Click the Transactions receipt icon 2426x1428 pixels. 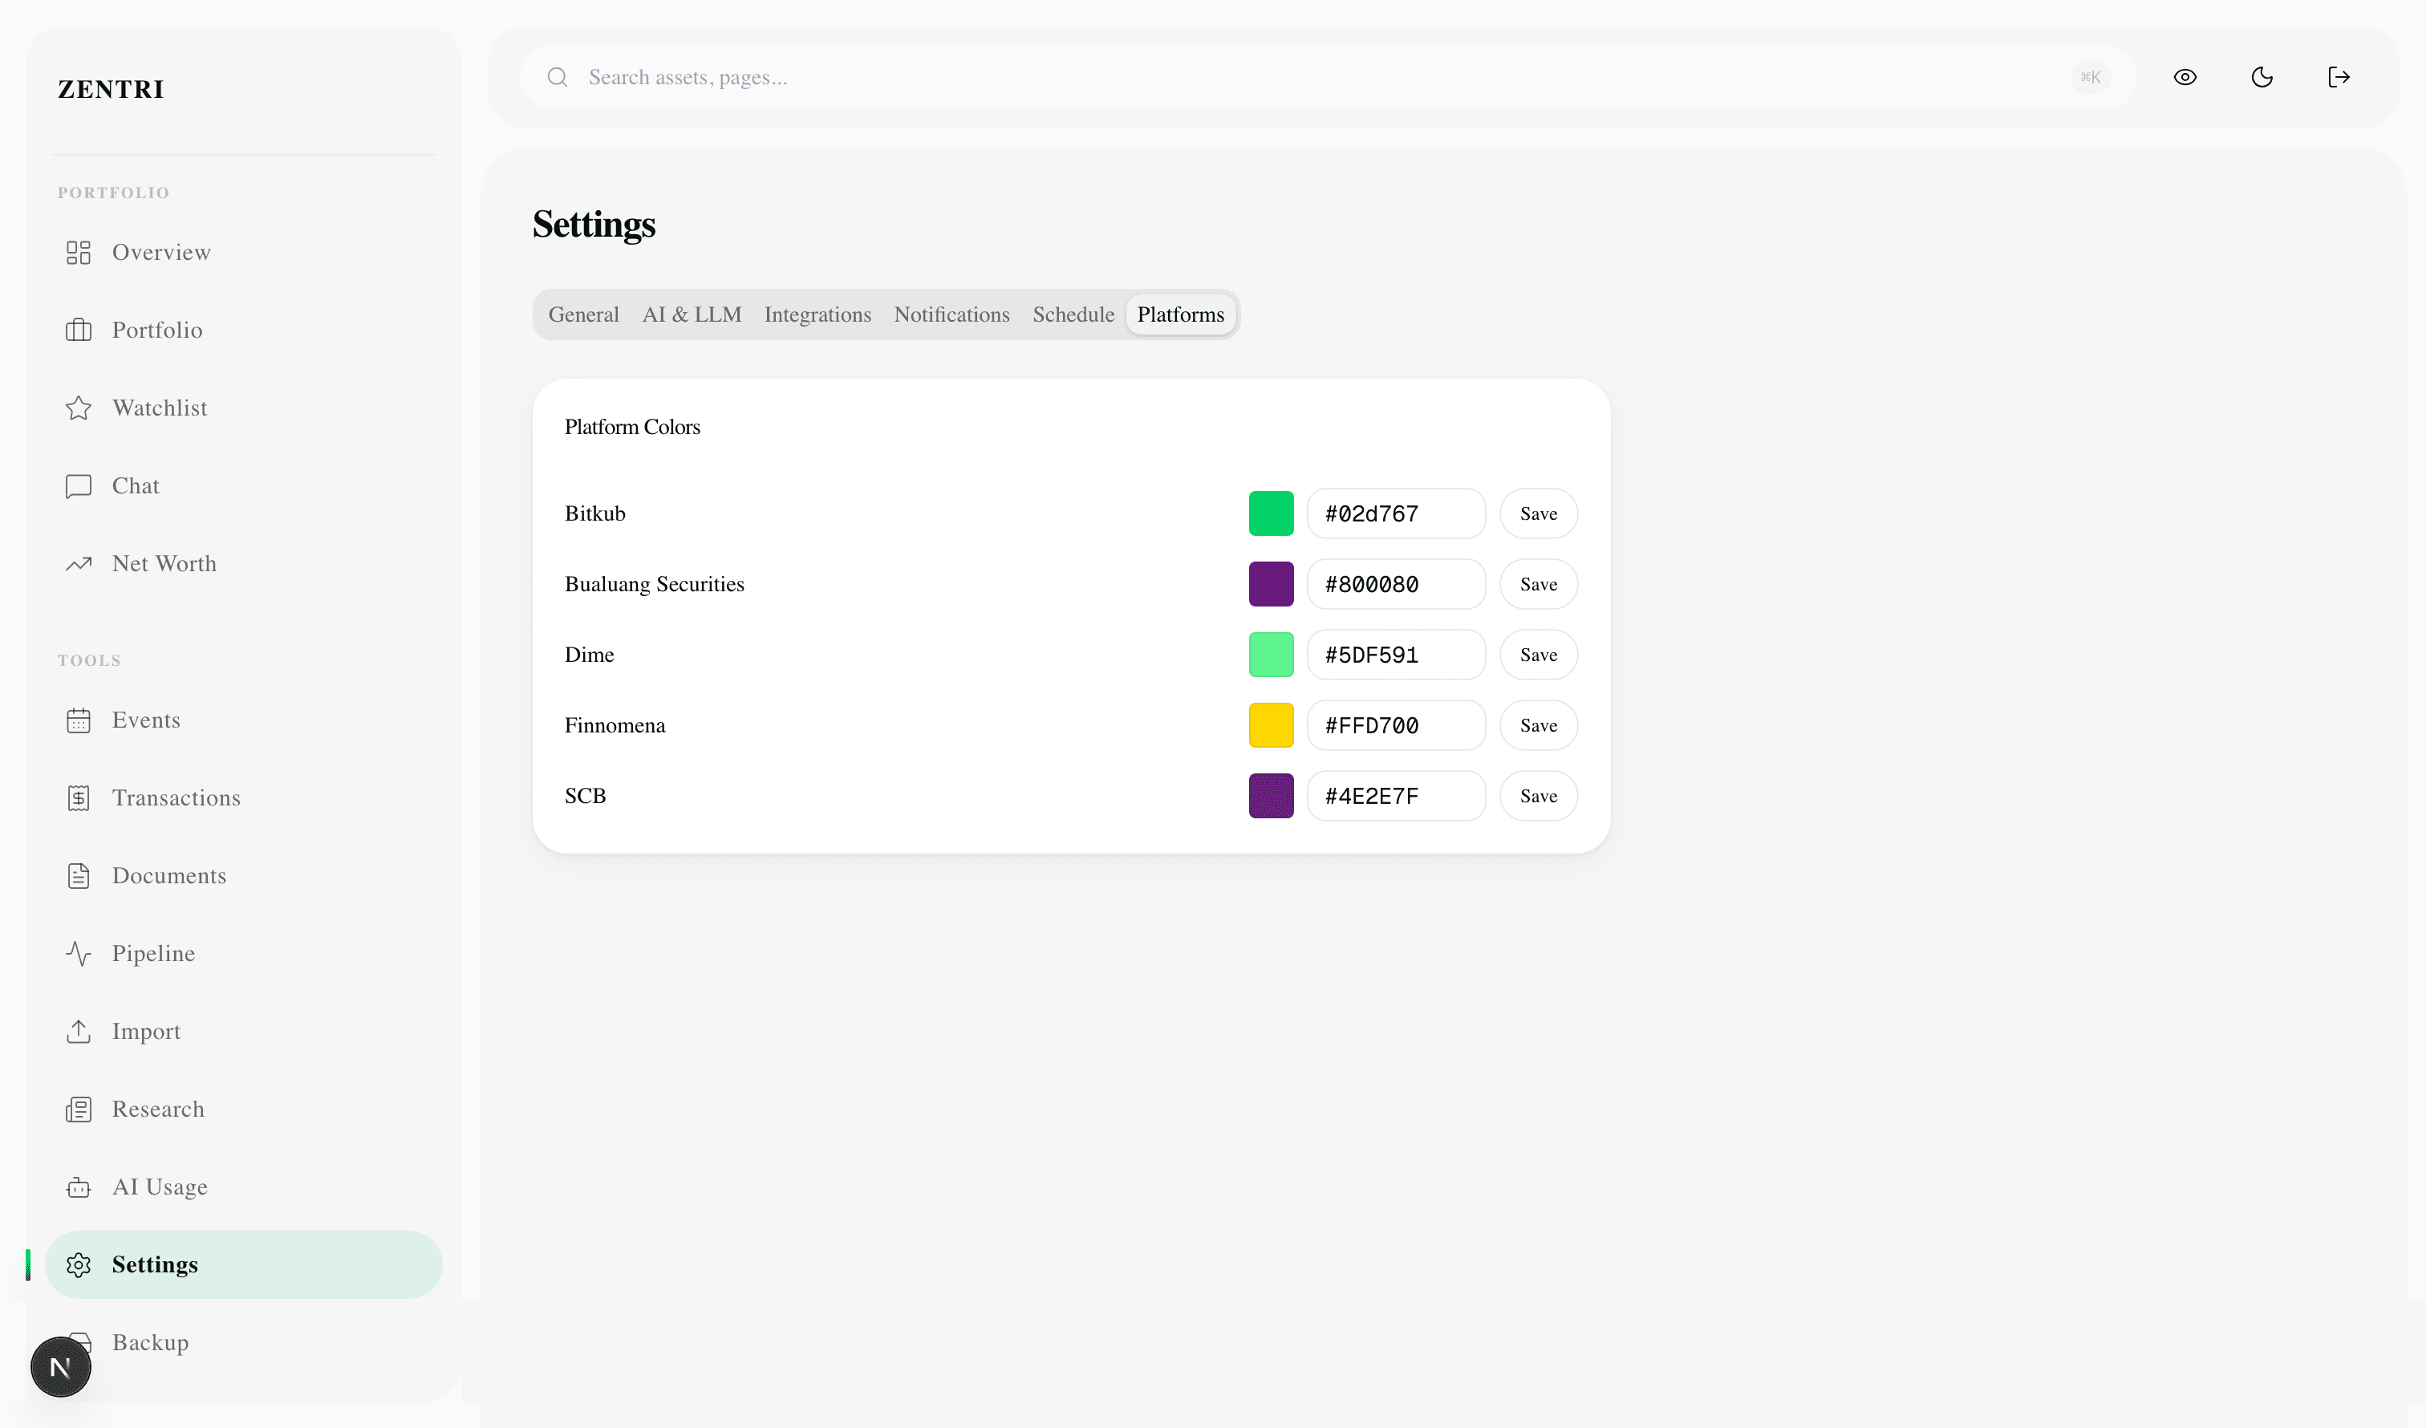pos(78,798)
